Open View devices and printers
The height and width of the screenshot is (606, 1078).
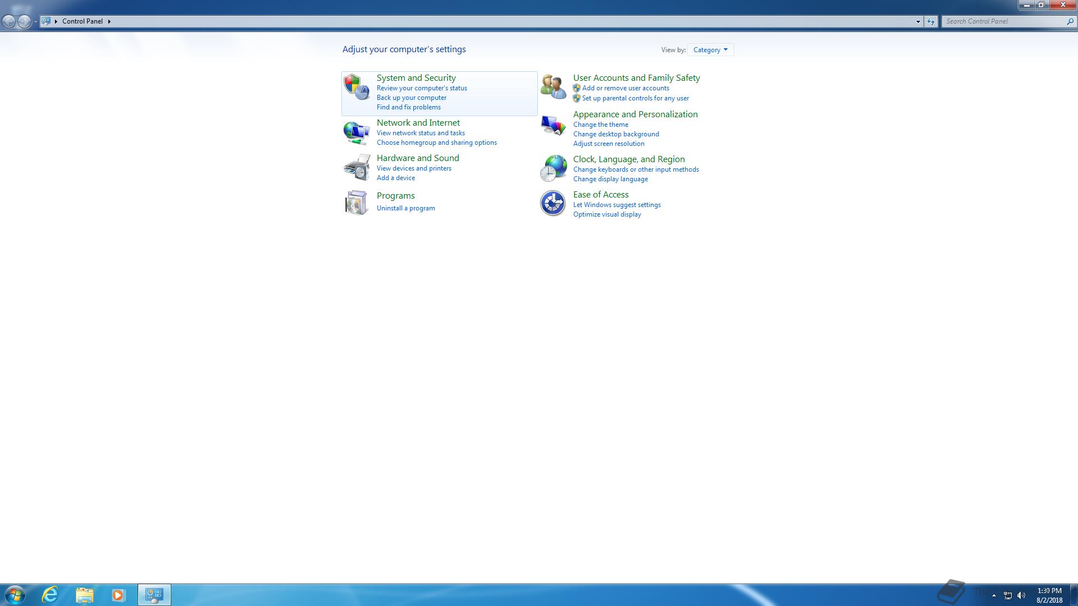[x=414, y=168]
